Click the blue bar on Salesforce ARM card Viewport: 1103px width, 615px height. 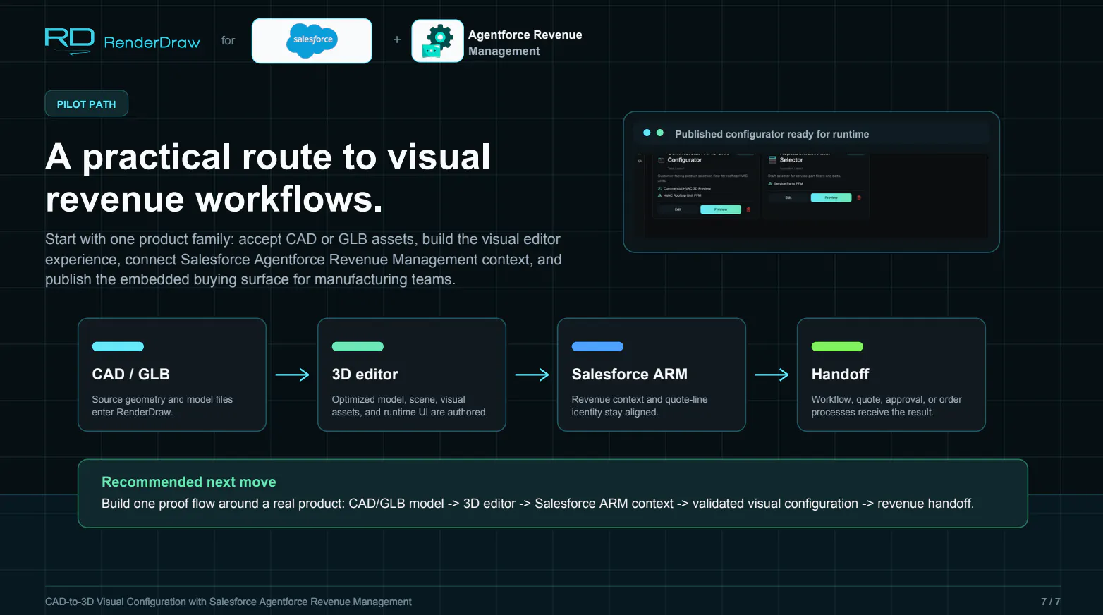pos(597,346)
